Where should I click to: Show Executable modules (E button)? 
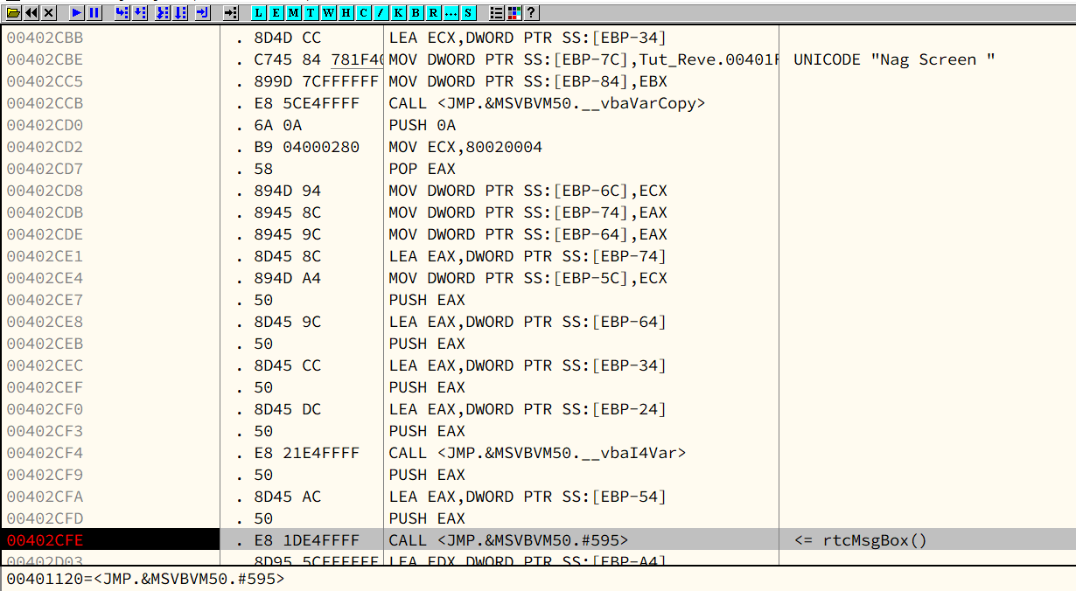click(x=276, y=13)
